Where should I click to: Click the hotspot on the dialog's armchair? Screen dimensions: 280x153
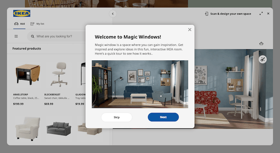161,96
